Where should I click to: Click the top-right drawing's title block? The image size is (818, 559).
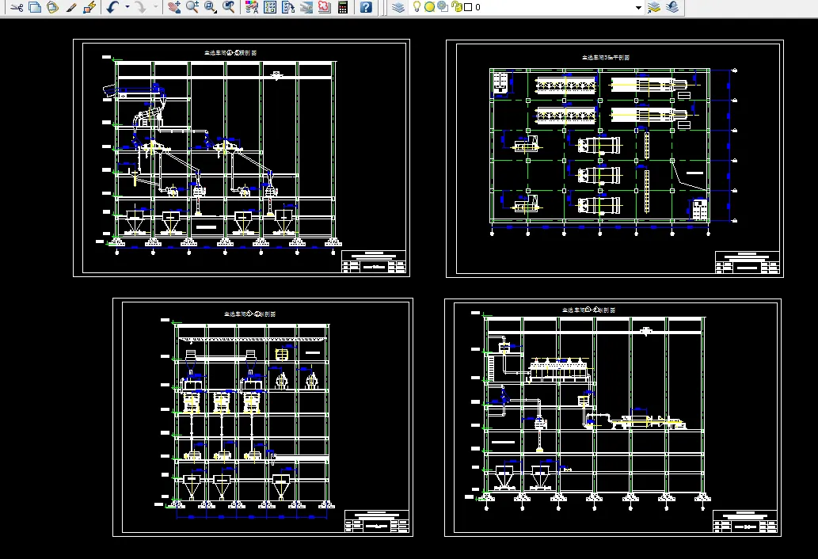tap(747, 262)
